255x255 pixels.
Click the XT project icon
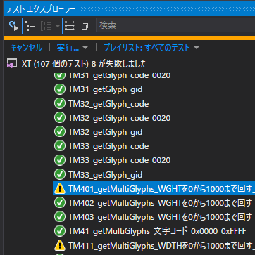pos(12,64)
